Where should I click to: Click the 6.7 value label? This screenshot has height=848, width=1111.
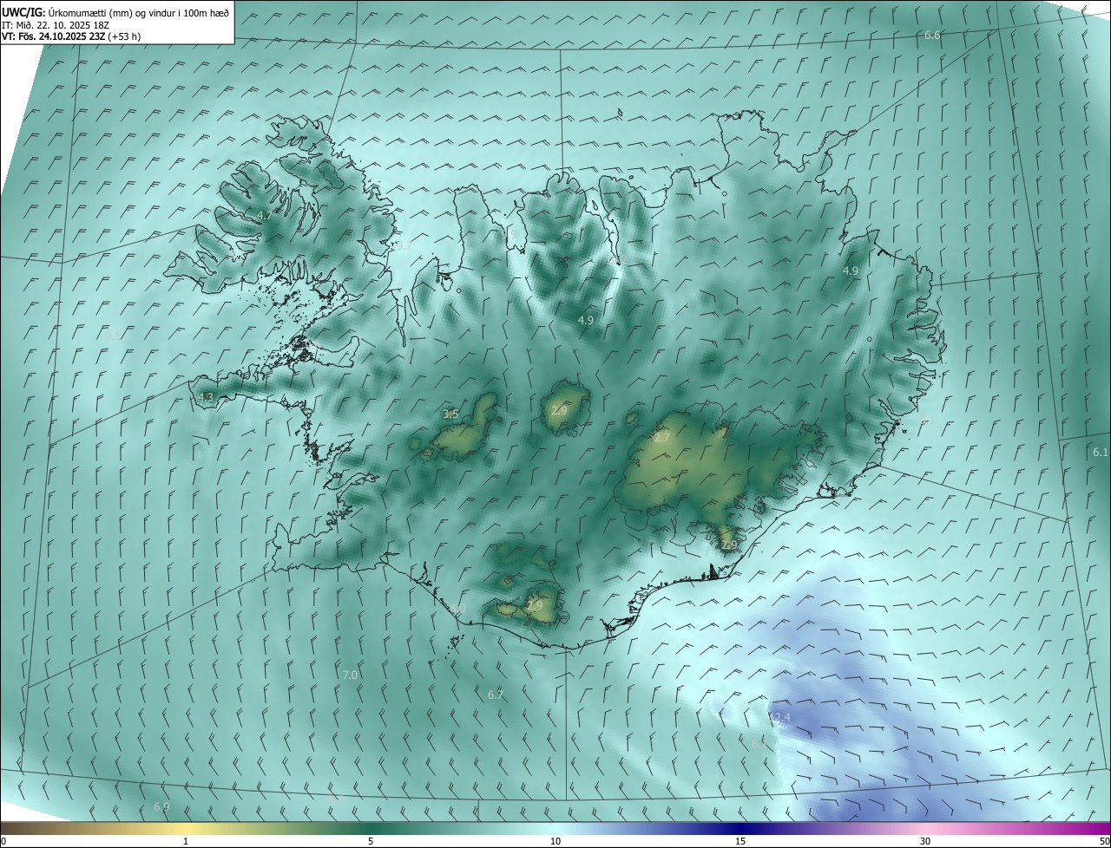coord(496,695)
